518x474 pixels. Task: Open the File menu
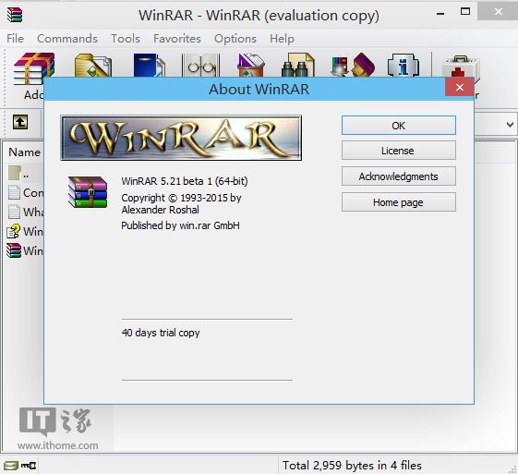[15, 38]
